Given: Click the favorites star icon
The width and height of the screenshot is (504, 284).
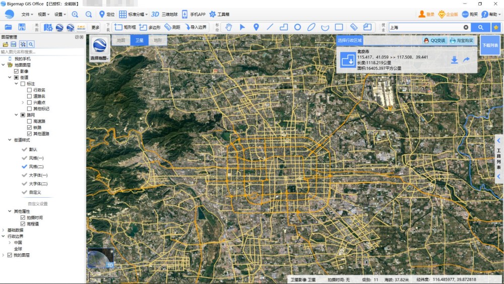Looking at the screenshot, I should pyautogui.click(x=496, y=27).
